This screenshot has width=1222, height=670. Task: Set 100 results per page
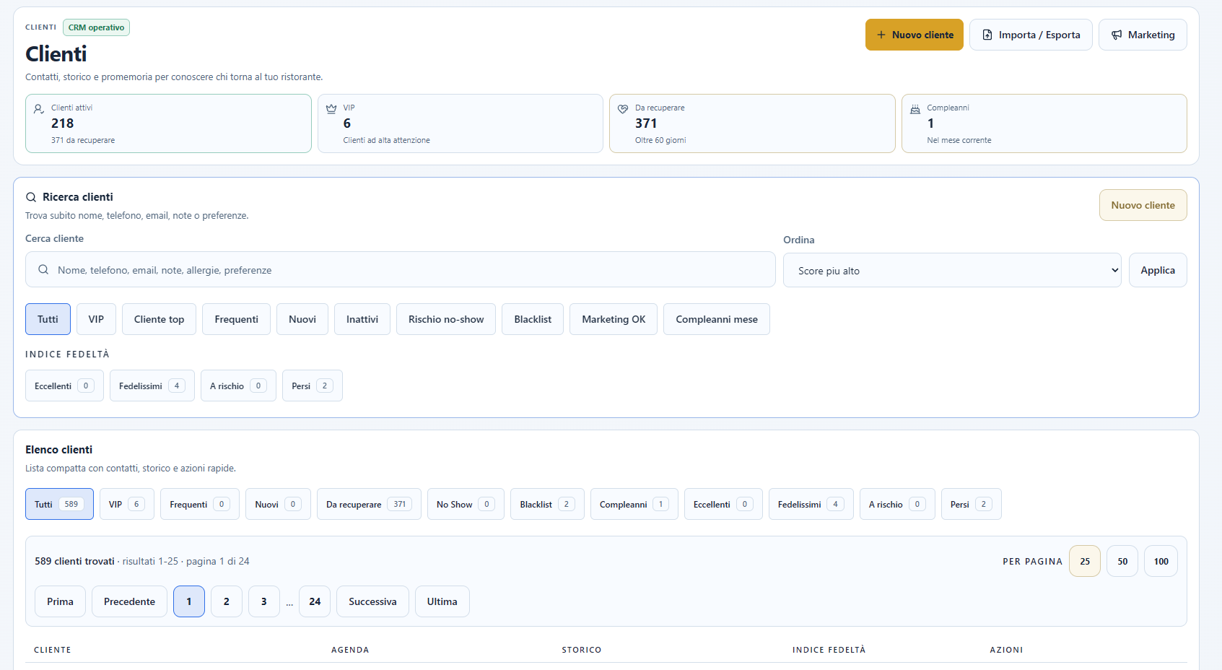tap(1161, 561)
